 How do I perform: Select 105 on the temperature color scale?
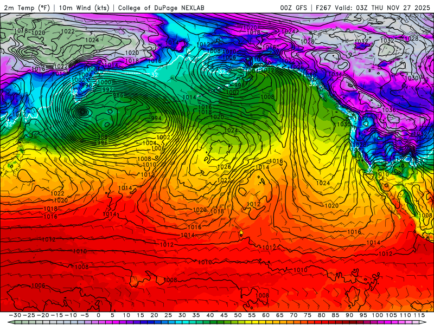[x=391, y=315]
